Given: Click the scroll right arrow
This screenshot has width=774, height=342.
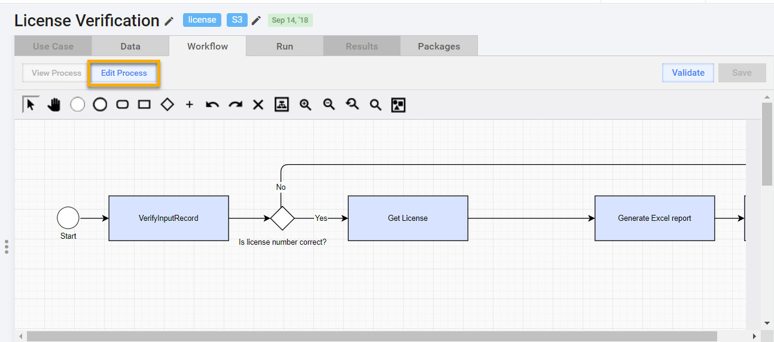Looking at the screenshot, I should (755, 337).
